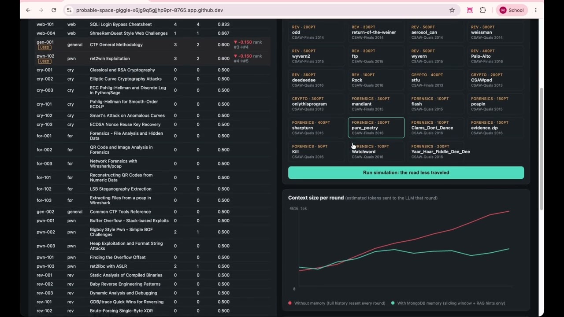Click the browser forward arrow
The height and width of the screenshot is (317, 564).
click(41, 10)
